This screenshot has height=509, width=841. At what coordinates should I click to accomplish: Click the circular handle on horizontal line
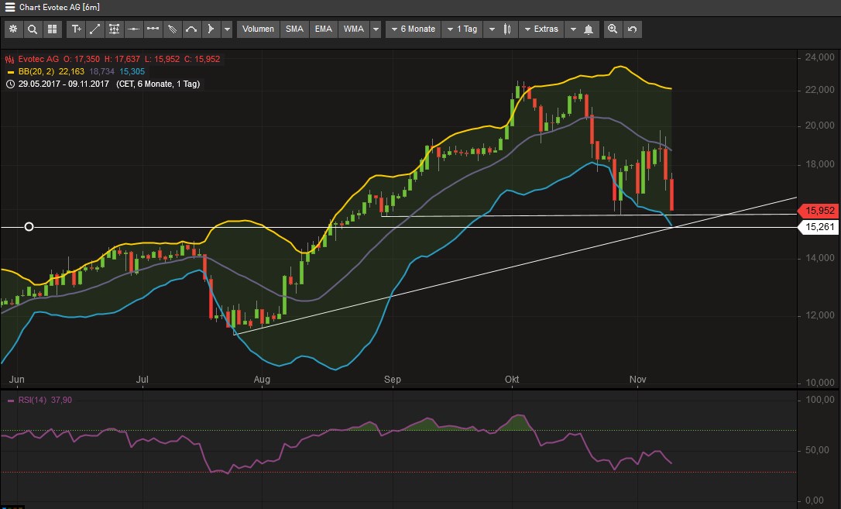29,227
